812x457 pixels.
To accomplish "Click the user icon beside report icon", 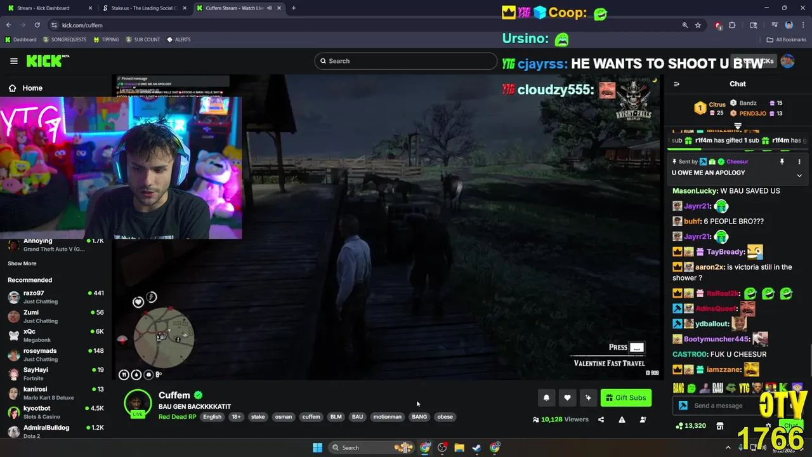I will pos(643,420).
